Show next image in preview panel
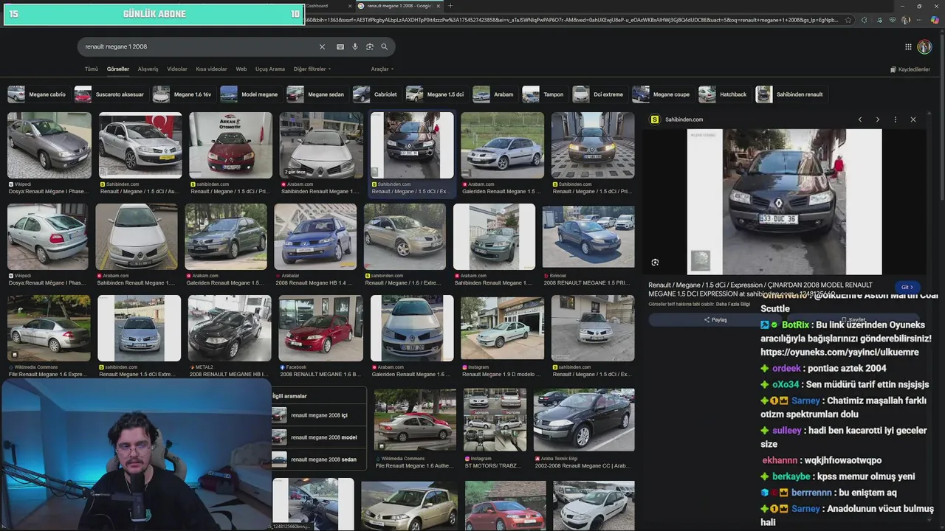945x531 pixels. pyautogui.click(x=877, y=119)
